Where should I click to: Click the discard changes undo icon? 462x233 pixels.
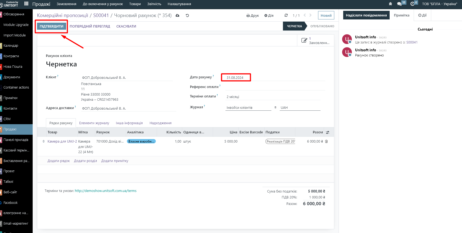point(187,15)
